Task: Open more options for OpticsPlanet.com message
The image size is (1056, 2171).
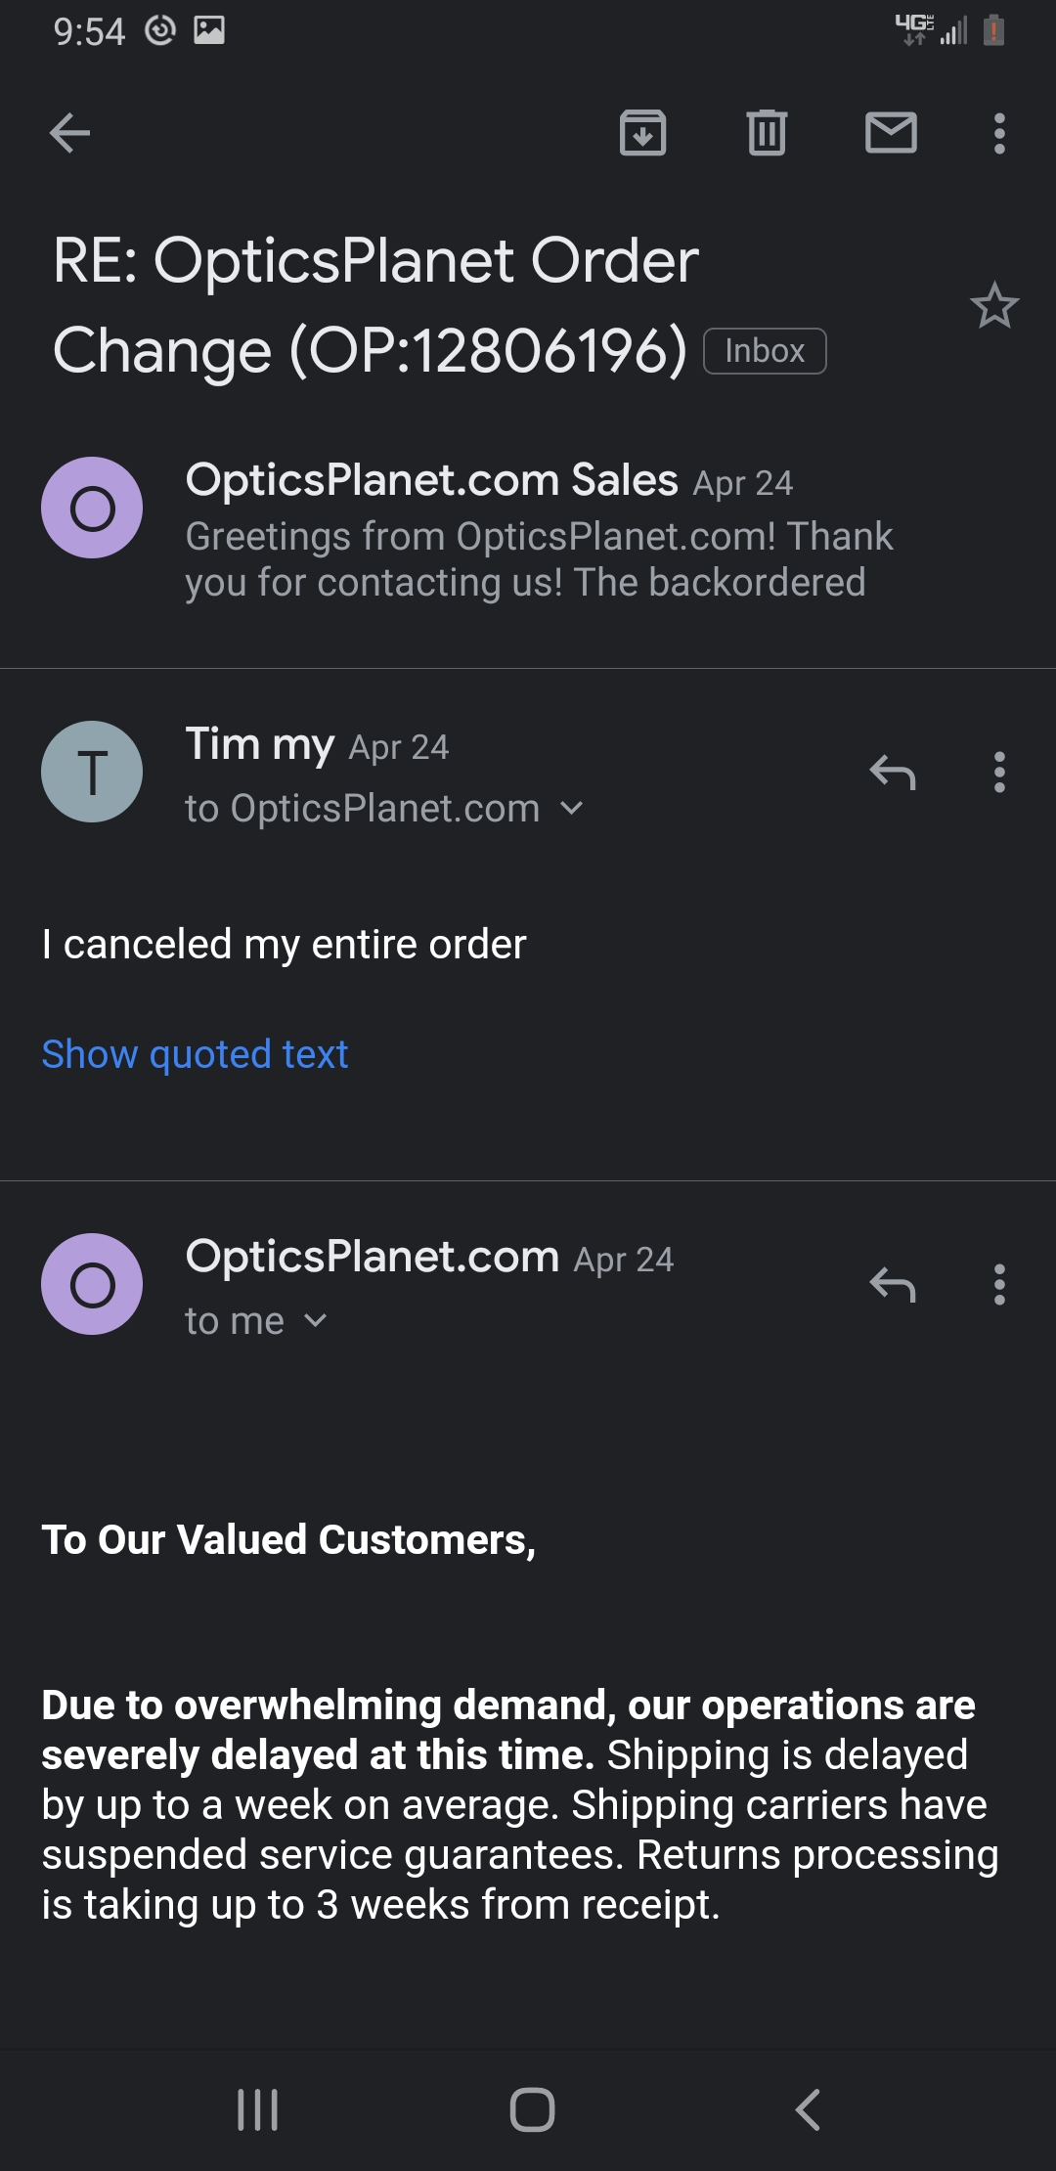Action: click(x=999, y=1284)
